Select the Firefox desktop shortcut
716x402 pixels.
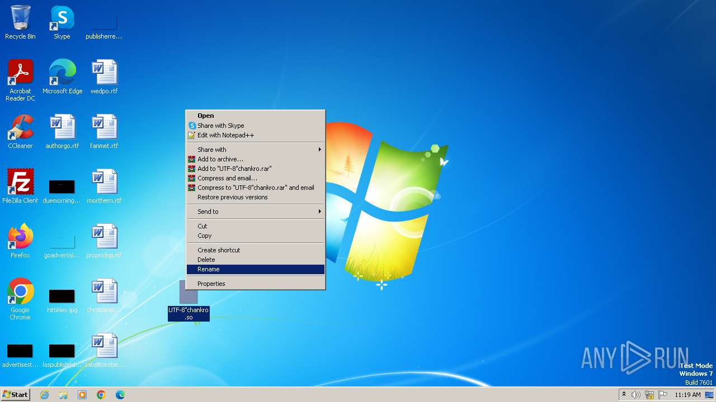20,241
